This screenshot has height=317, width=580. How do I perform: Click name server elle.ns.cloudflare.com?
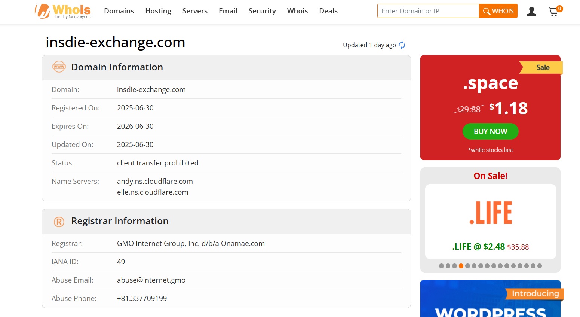153,192
